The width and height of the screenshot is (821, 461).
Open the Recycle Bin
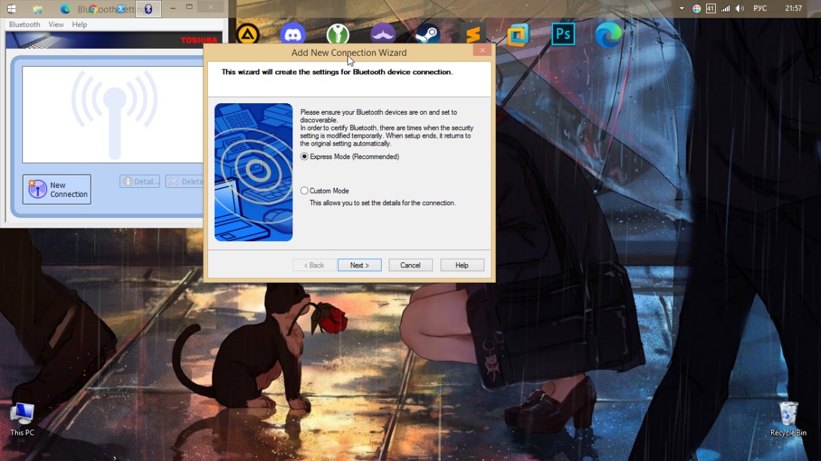click(788, 419)
